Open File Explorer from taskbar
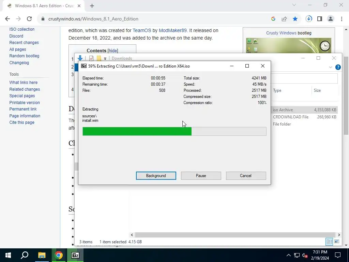 click(x=42, y=255)
